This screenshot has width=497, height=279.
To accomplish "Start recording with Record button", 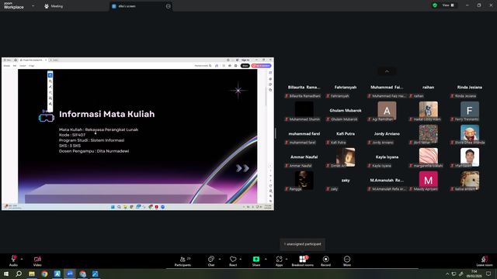I will tap(325, 261).
